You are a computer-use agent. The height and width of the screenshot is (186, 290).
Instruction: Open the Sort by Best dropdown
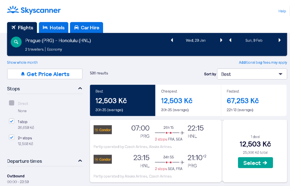tap(252, 74)
